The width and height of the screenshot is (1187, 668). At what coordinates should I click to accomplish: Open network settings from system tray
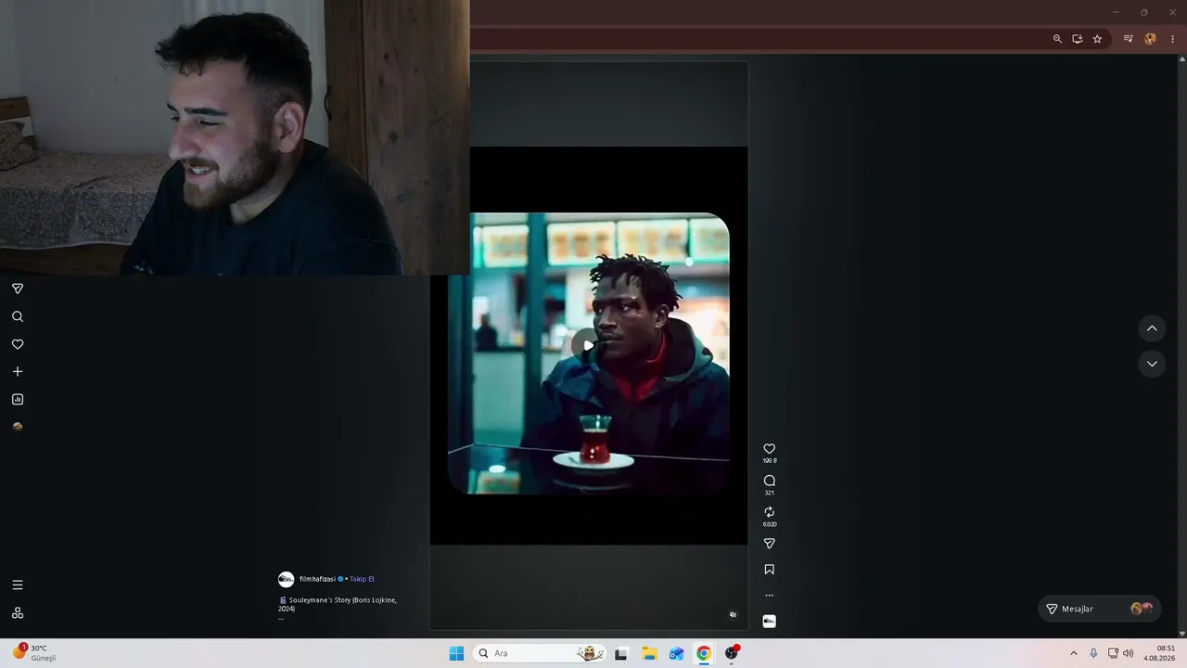1113,653
